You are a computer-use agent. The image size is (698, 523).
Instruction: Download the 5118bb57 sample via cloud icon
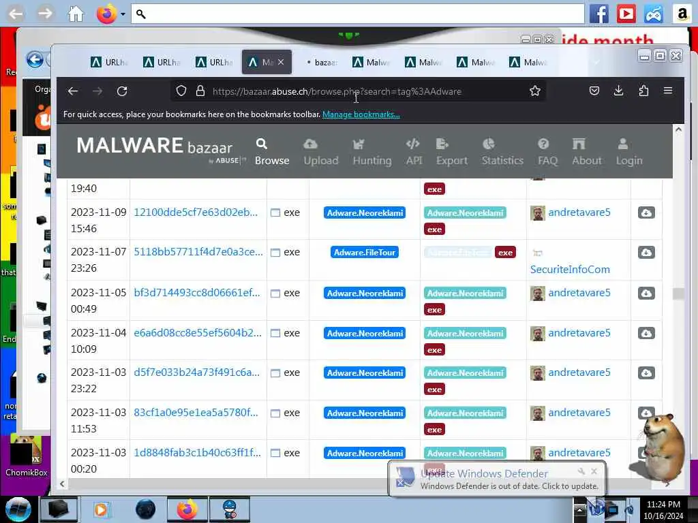pyautogui.click(x=646, y=252)
